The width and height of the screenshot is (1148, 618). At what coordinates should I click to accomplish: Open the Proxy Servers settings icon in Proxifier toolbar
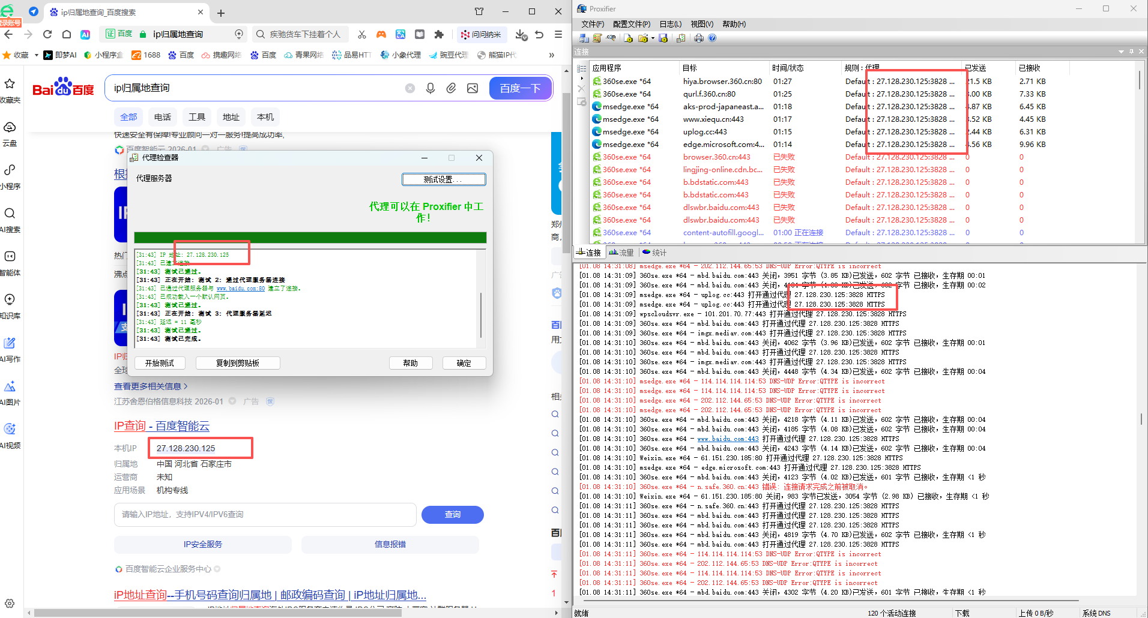point(584,38)
